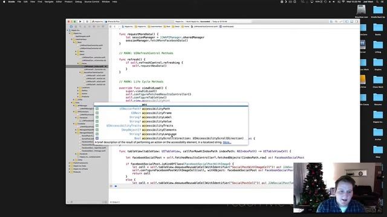The image size is (387, 217).
Task: Choose accessibilityLanguage completion suggestion
Action: [x=171, y=134]
